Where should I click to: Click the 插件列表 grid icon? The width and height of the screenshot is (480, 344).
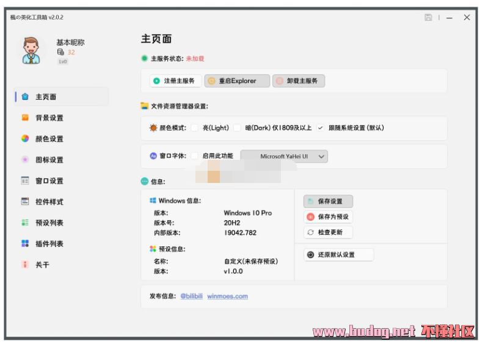pyautogui.click(x=25, y=243)
